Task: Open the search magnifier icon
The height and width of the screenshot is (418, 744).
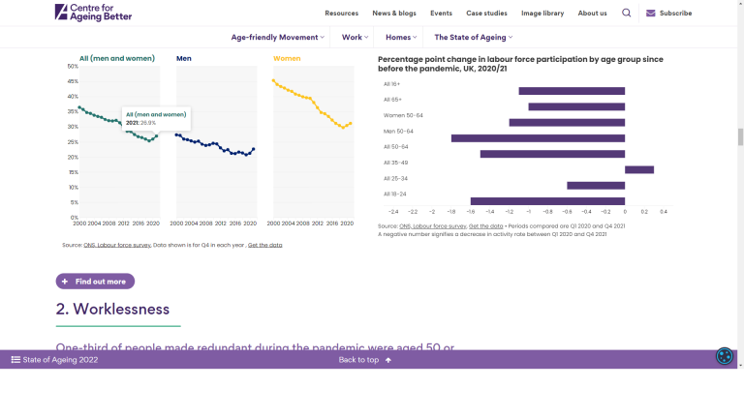Action: (x=626, y=13)
